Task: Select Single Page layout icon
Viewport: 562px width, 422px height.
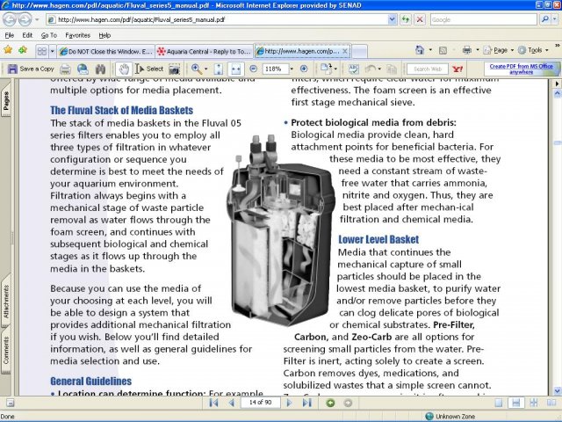Action: pyautogui.click(x=498, y=403)
